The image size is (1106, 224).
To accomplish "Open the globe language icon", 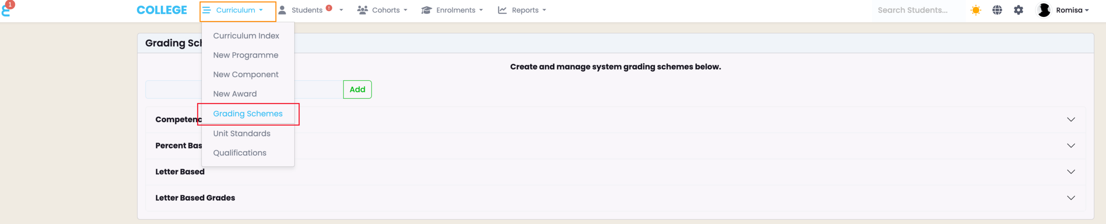I will point(997,10).
